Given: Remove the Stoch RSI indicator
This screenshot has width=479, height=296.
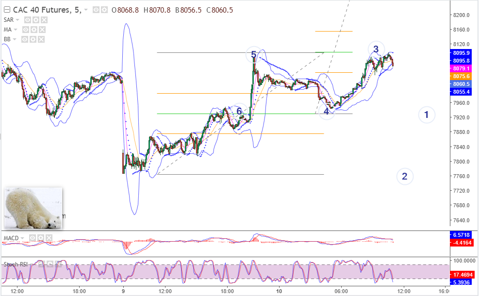Looking at the screenshot, I should (59, 264).
